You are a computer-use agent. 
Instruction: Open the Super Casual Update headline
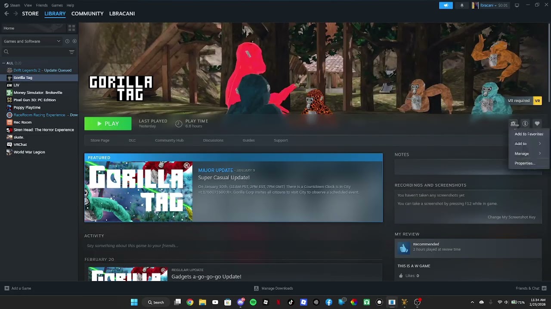coord(224,178)
